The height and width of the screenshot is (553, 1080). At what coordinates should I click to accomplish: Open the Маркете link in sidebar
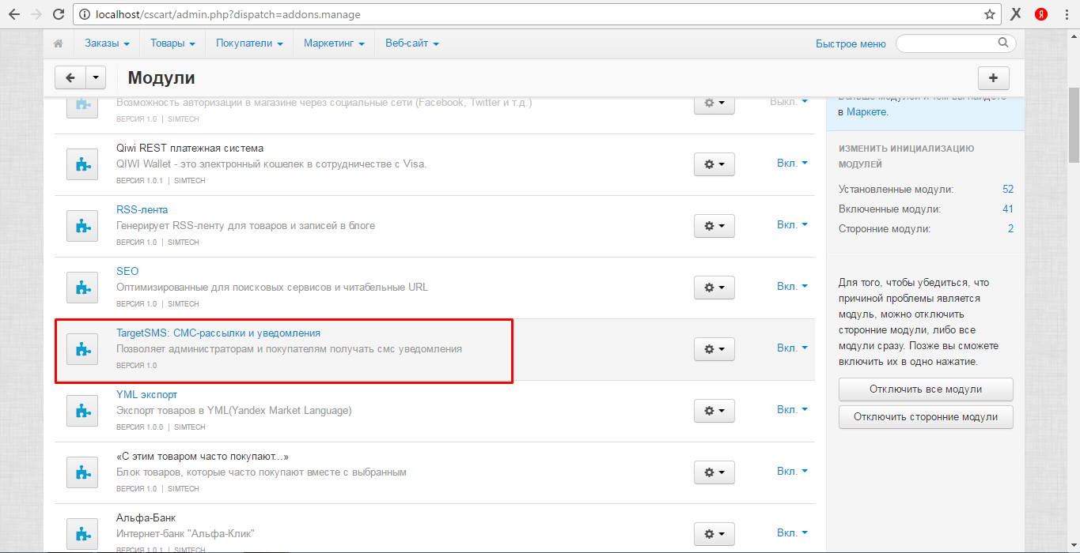coord(866,112)
